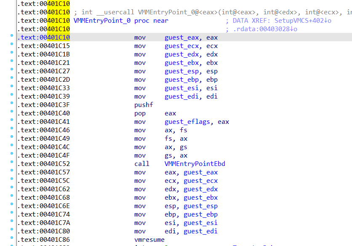
Task: Toggle breakpoint dot beside the pushf line
Action: (12, 105)
